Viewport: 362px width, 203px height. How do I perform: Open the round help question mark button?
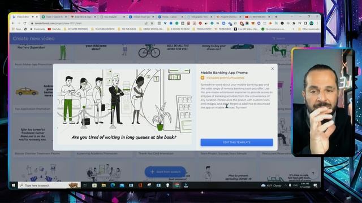[313, 174]
